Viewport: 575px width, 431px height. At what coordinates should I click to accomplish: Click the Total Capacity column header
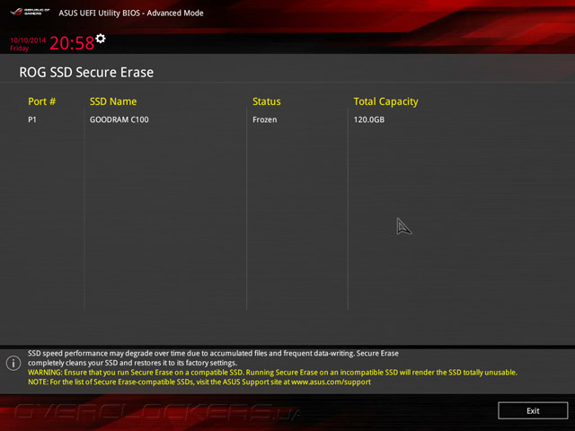(x=385, y=101)
